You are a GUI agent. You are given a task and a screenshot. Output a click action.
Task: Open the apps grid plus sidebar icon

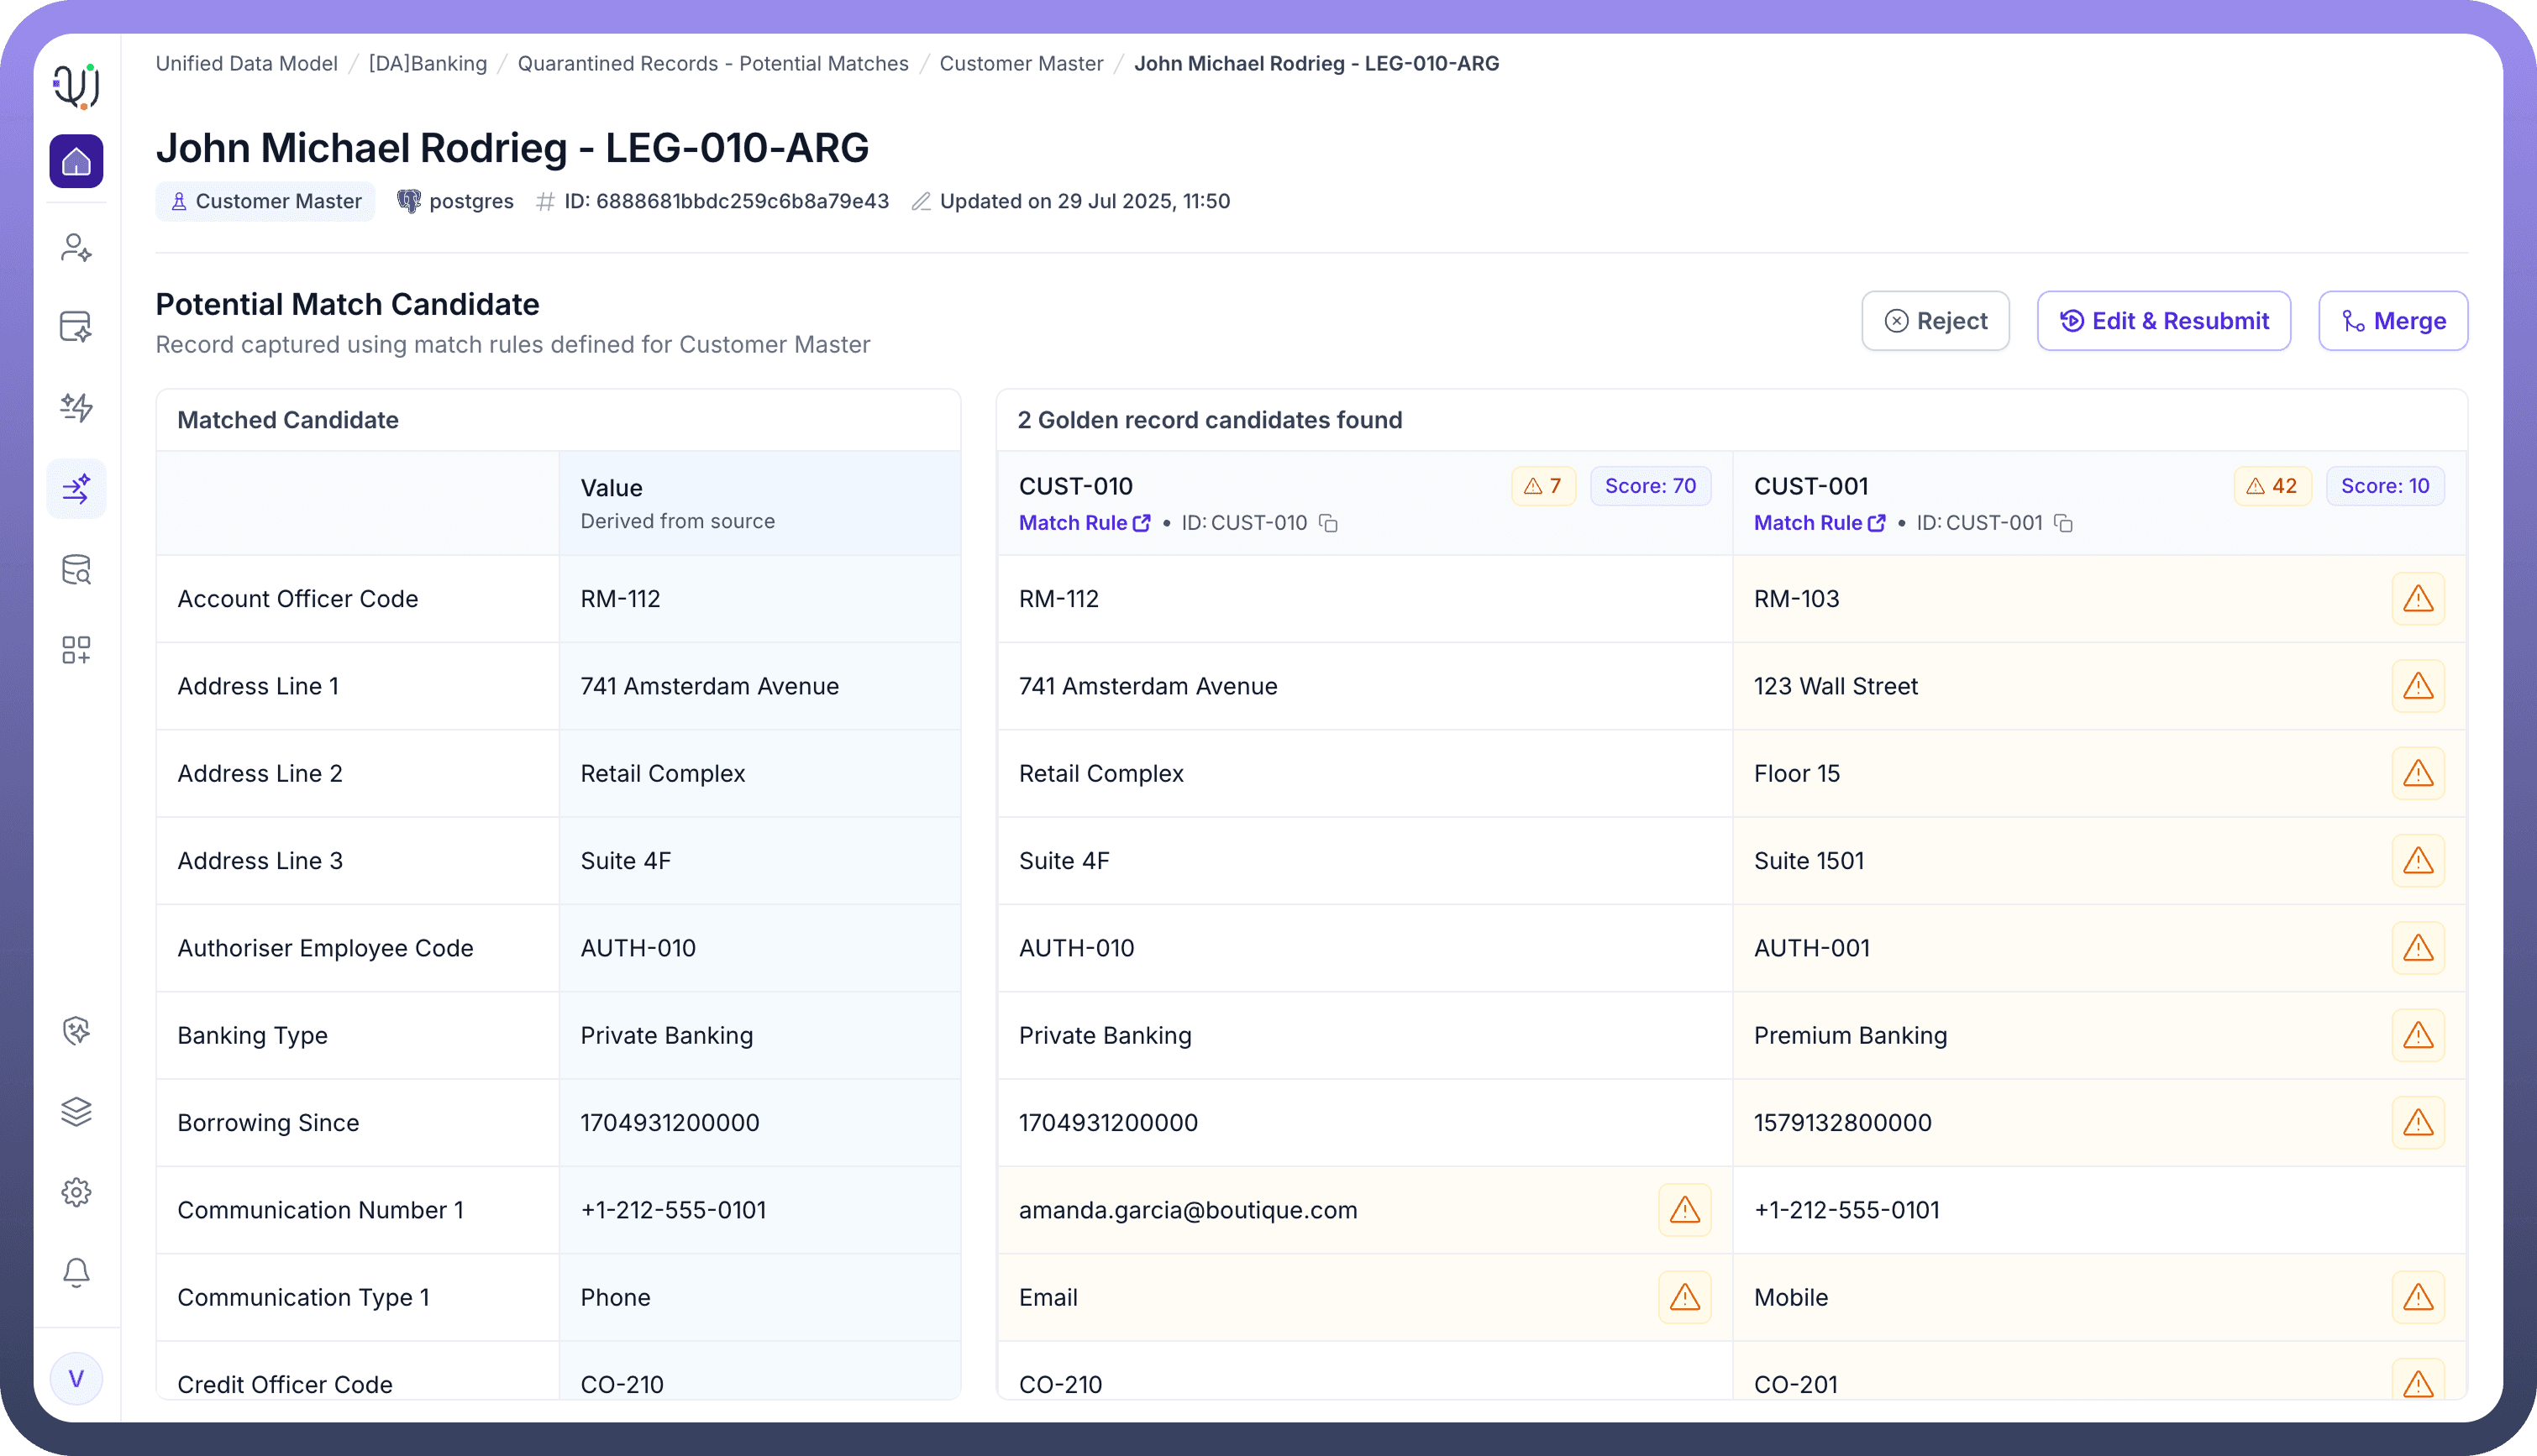76,650
